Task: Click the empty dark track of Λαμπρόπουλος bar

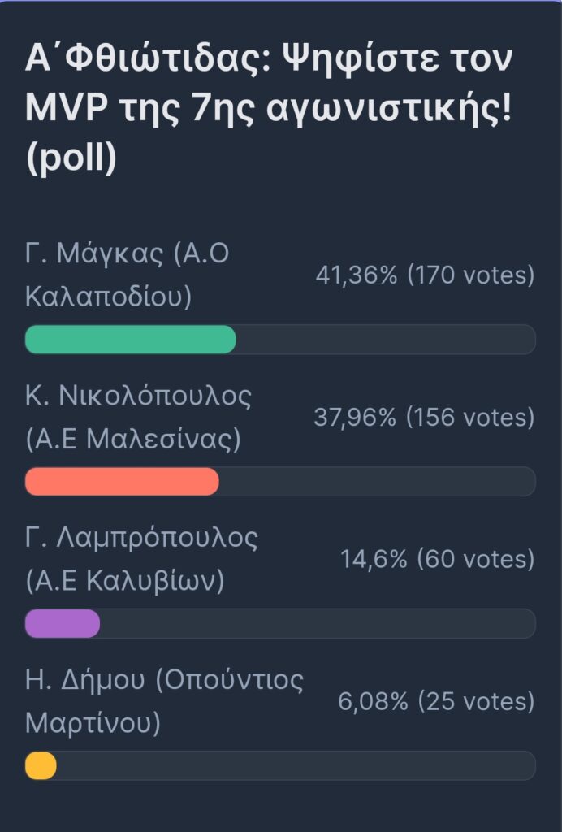Action: 318,623
